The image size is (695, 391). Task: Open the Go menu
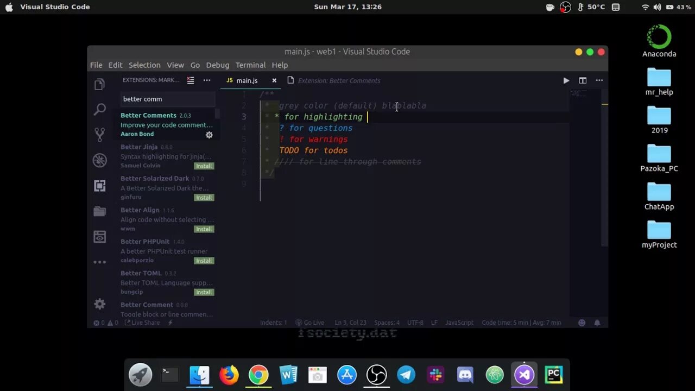click(195, 65)
